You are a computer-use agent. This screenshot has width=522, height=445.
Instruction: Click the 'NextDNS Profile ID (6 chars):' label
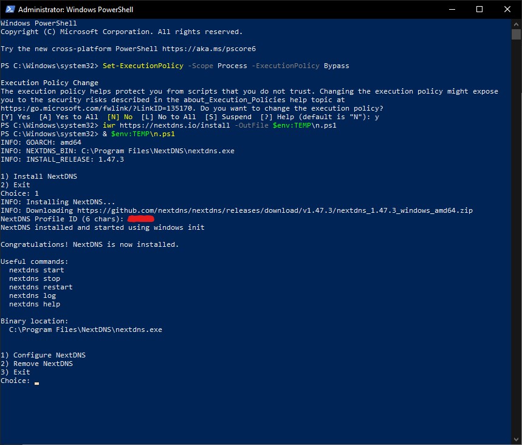pos(62,219)
